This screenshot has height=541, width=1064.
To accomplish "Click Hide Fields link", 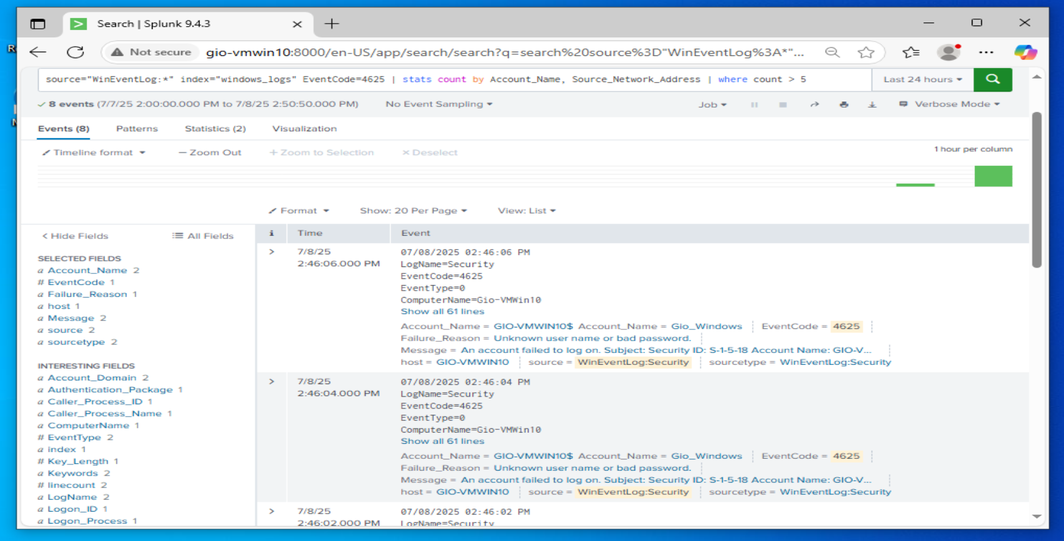I will (75, 236).
